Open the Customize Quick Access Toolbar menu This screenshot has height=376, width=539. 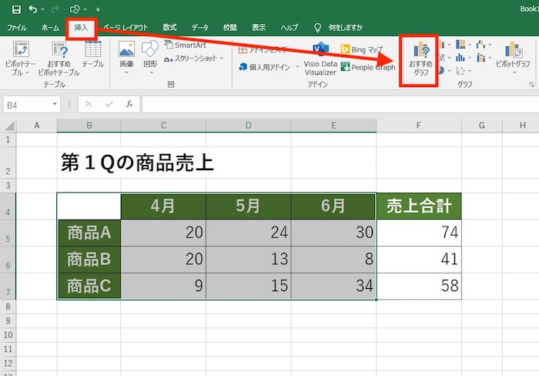pos(98,10)
